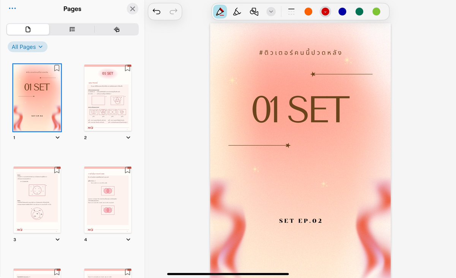This screenshot has width=456, height=278.
Task: Expand options chevron for page 2
Action: click(x=128, y=138)
